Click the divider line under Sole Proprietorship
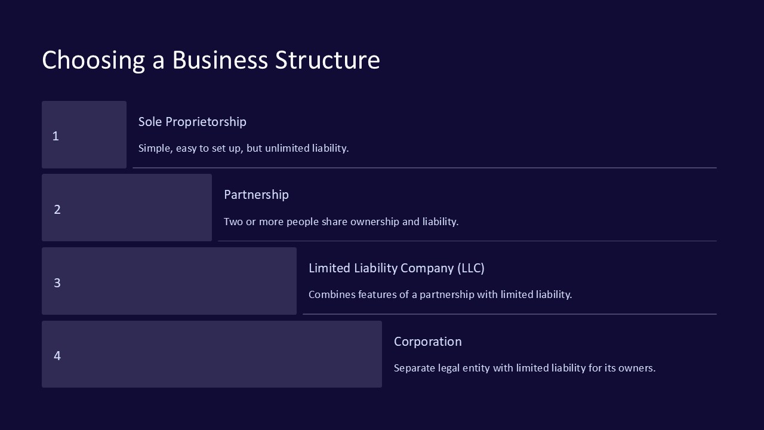 pyautogui.click(x=424, y=168)
